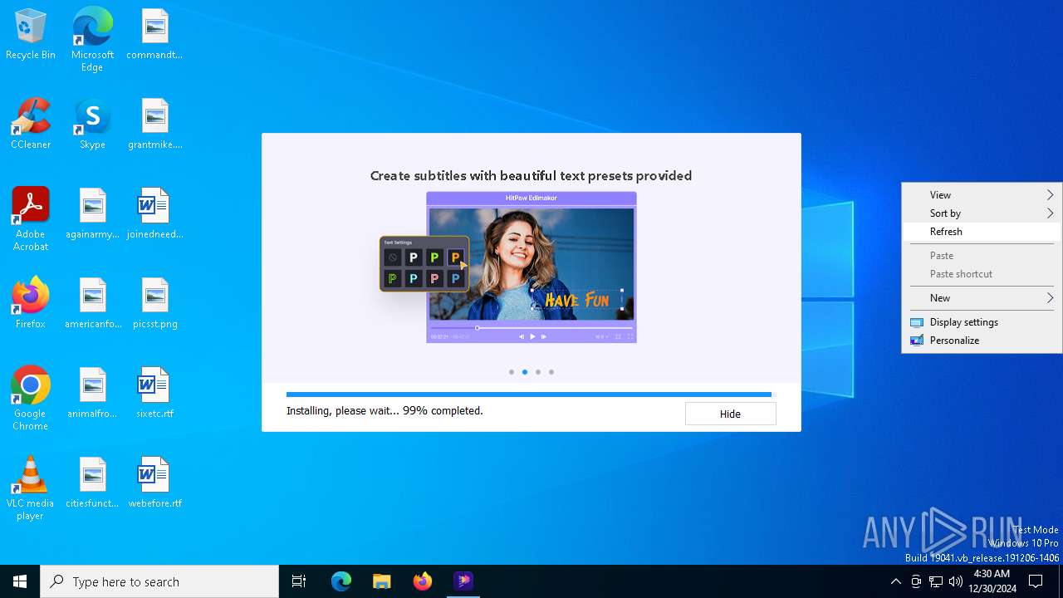Open the notification center icon
The height and width of the screenshot is (598, 1063).
tap(1036, 581)
